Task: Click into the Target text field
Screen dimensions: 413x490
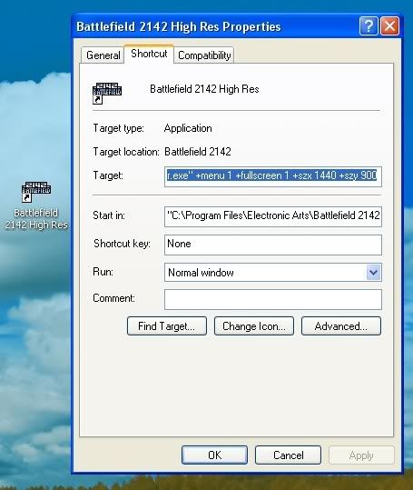Action: pyautogui.click(x=273, y=177)
